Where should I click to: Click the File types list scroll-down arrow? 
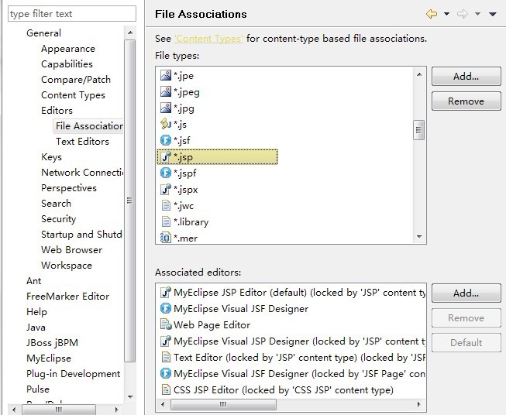[419, 237]
